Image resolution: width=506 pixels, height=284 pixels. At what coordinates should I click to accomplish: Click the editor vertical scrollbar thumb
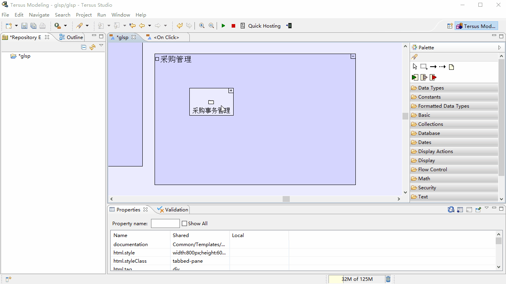pyautogui.click(x=405, y=116)
